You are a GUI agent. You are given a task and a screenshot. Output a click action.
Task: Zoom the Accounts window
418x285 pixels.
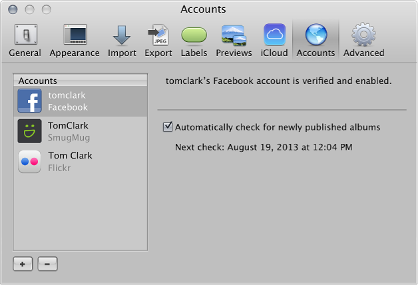tap(47, 9)
